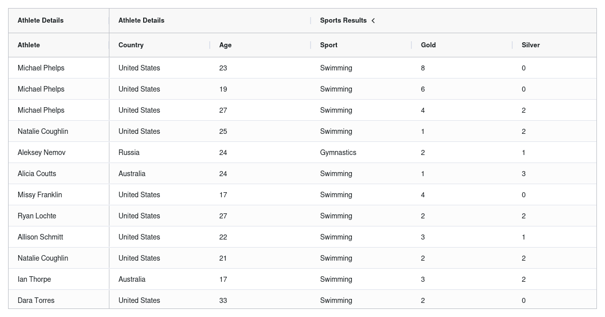
Task: Collapse the Sports Results column group chevron
Action: [373, 21]
